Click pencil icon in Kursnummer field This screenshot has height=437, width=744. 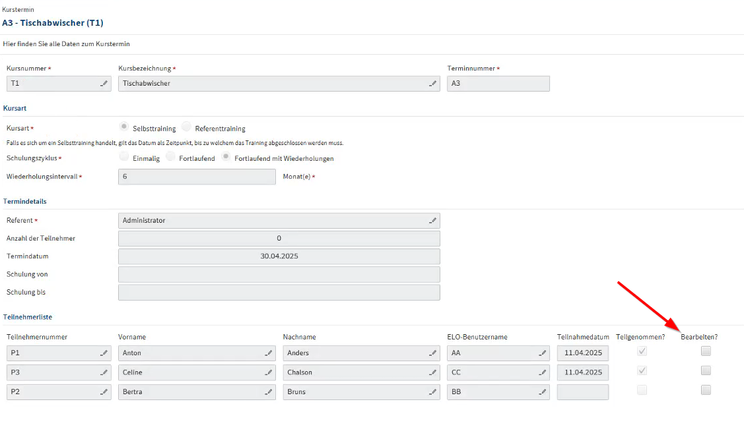[x=104, y=84]
